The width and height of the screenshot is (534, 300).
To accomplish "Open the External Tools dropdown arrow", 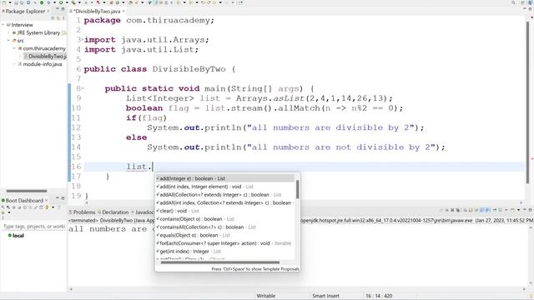I will coord(79,2).
